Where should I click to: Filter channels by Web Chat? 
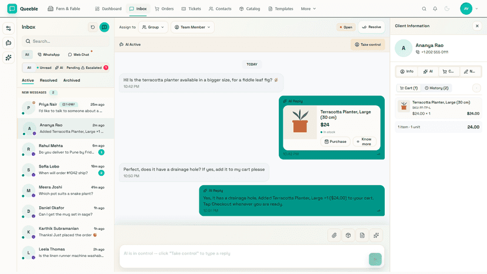tap(79, 54)
